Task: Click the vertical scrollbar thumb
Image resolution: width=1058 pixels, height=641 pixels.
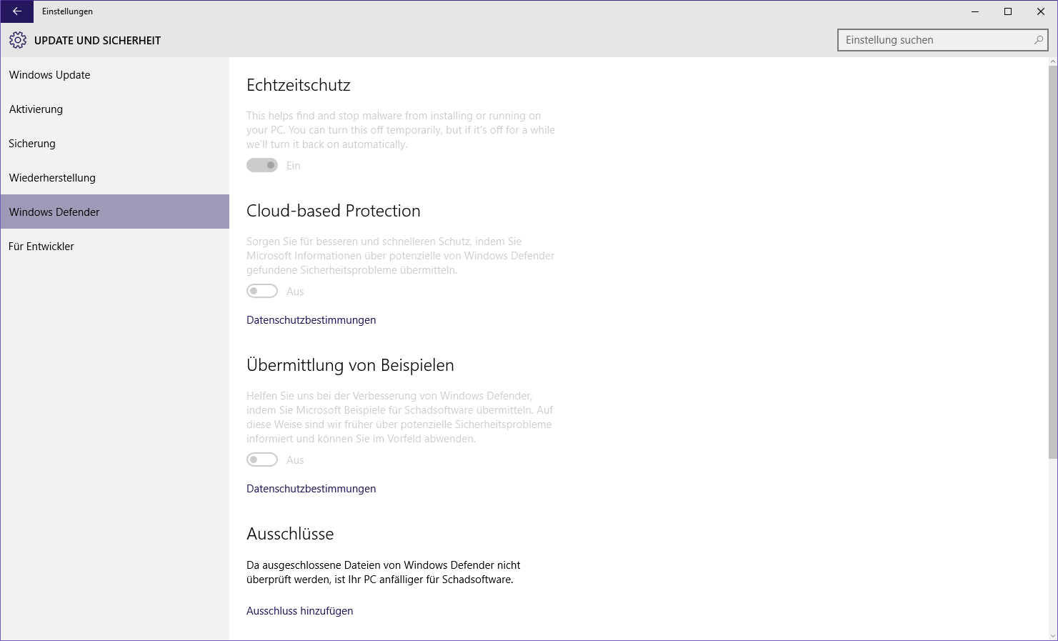Action: click(x=1052, y=263)
